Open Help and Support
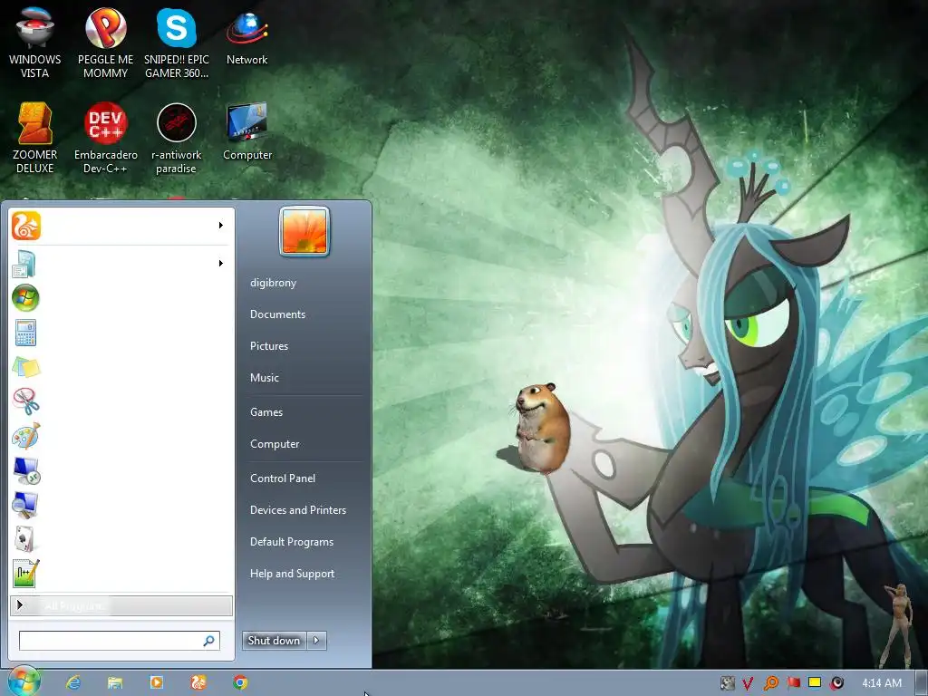 [x=292, y=574]
